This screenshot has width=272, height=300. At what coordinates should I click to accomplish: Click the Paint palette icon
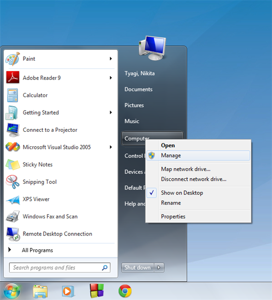[x=12, y=59]
